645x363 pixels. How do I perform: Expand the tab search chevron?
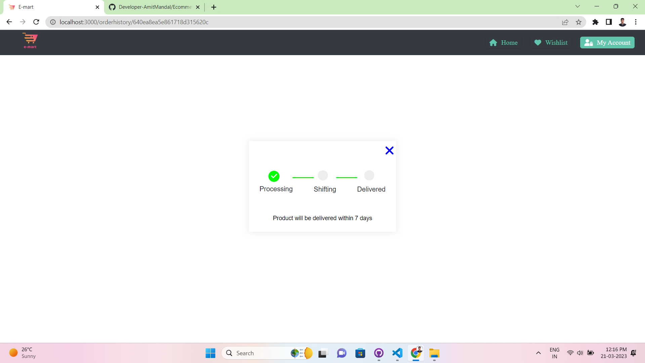pyautogui.click(x=577, y=6)
